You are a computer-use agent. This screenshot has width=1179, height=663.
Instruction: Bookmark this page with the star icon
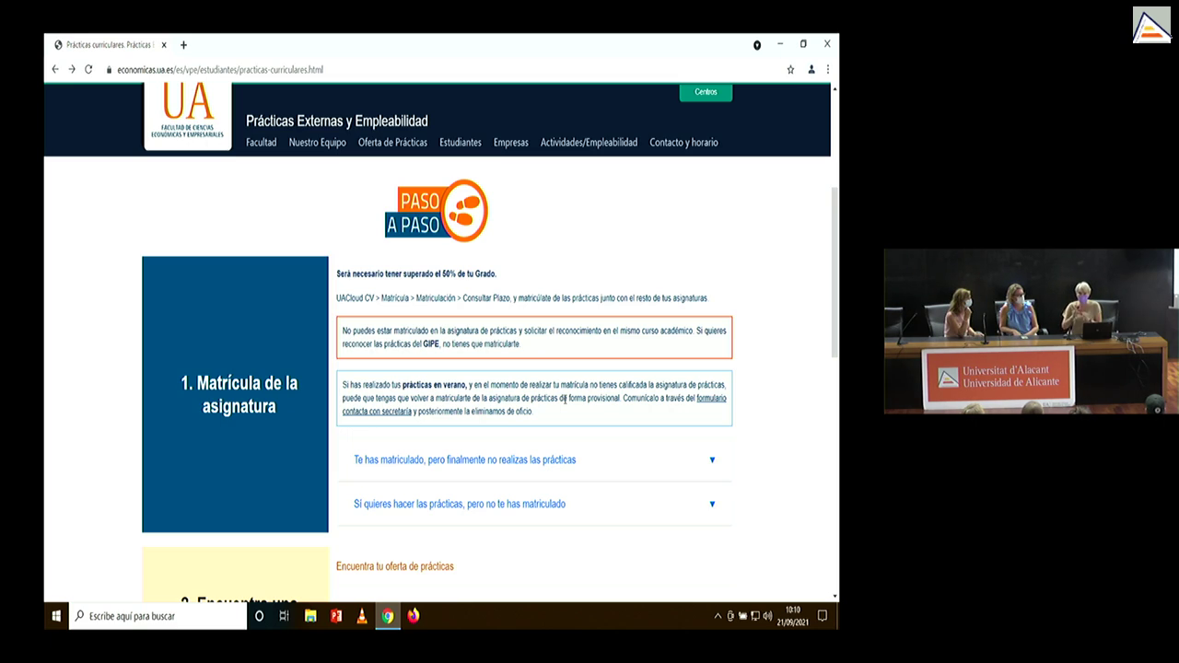coord(790,69)
